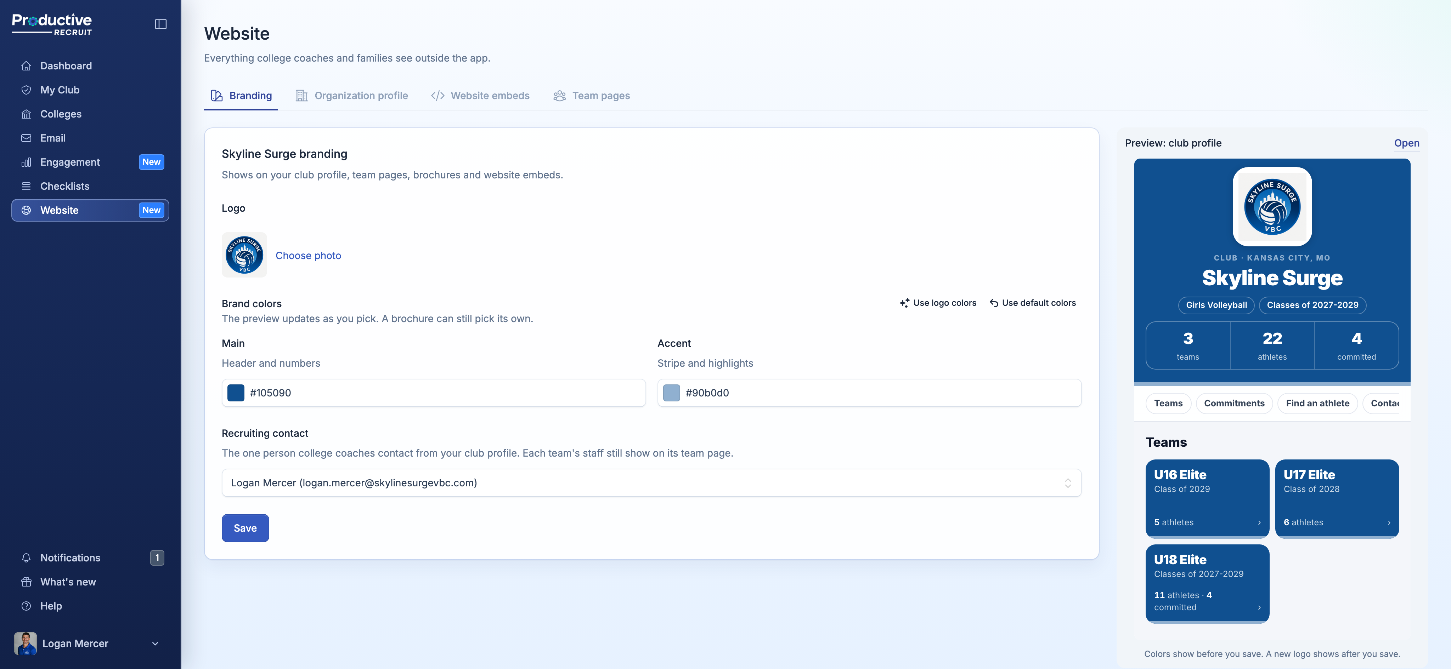The height and width of the screenshot is (669, 1451).
Task: Open the Dashboard menu item
Action: [90, 66]
